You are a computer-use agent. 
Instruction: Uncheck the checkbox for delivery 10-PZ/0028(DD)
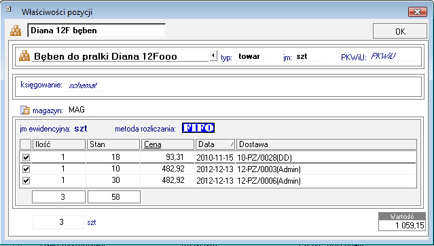(x=26, y=157)
